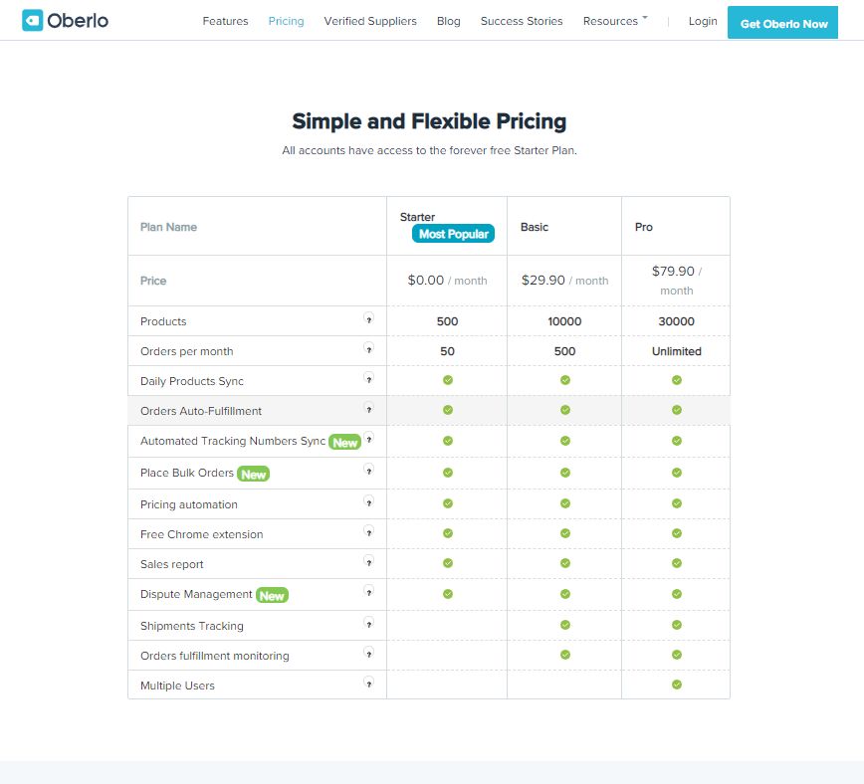Open the Features menu item
Image resolution: width=864 pixels, height=784 pixels.
[x=225, y=21]
